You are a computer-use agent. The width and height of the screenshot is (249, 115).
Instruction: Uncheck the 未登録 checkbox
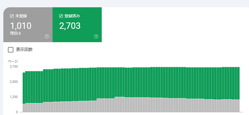tap(12, 16)
